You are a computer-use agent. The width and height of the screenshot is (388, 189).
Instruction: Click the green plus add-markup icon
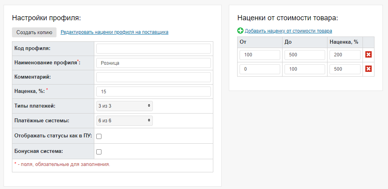coord(240,31)
